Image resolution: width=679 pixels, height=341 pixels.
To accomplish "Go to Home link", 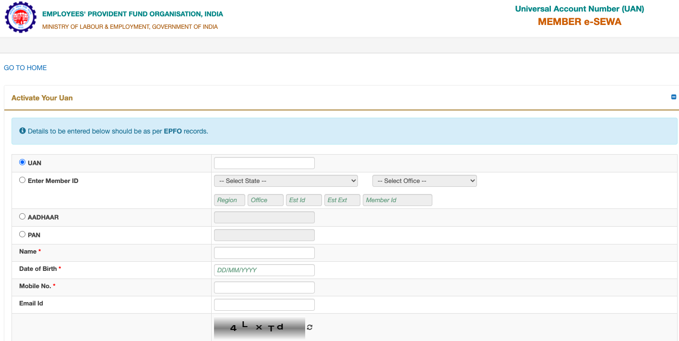I will (x=25, y=68).
